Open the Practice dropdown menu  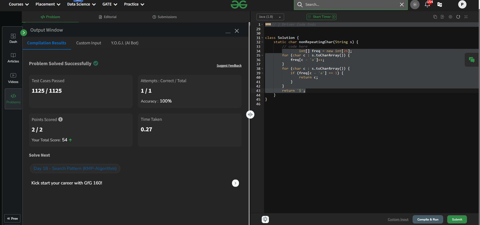[x=134, y=4]
